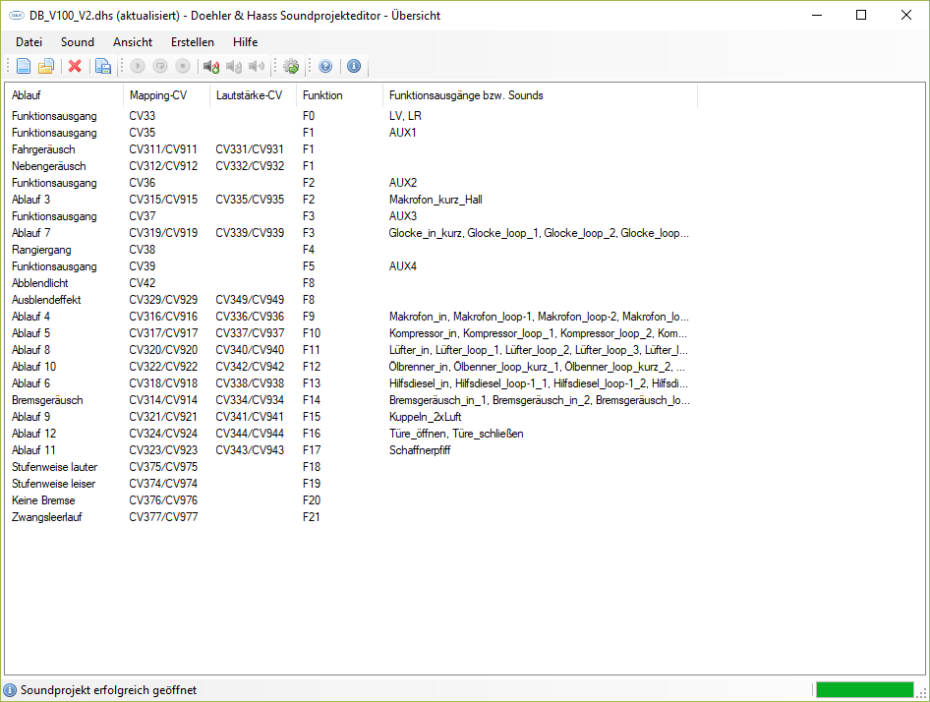Click the application icon in title bar

point(17,16)
